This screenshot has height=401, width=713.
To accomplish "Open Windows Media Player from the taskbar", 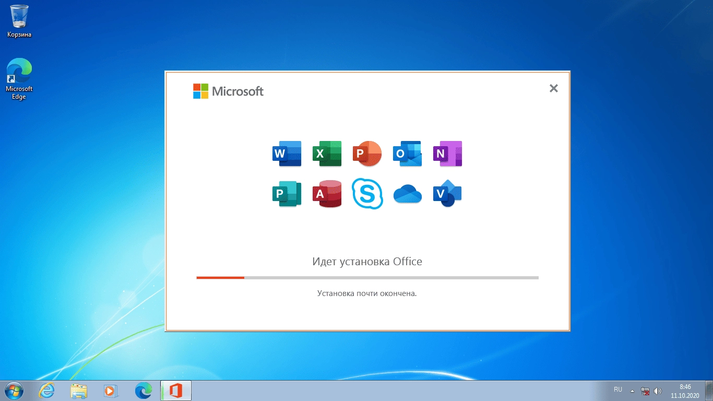I will coord(111,391).
